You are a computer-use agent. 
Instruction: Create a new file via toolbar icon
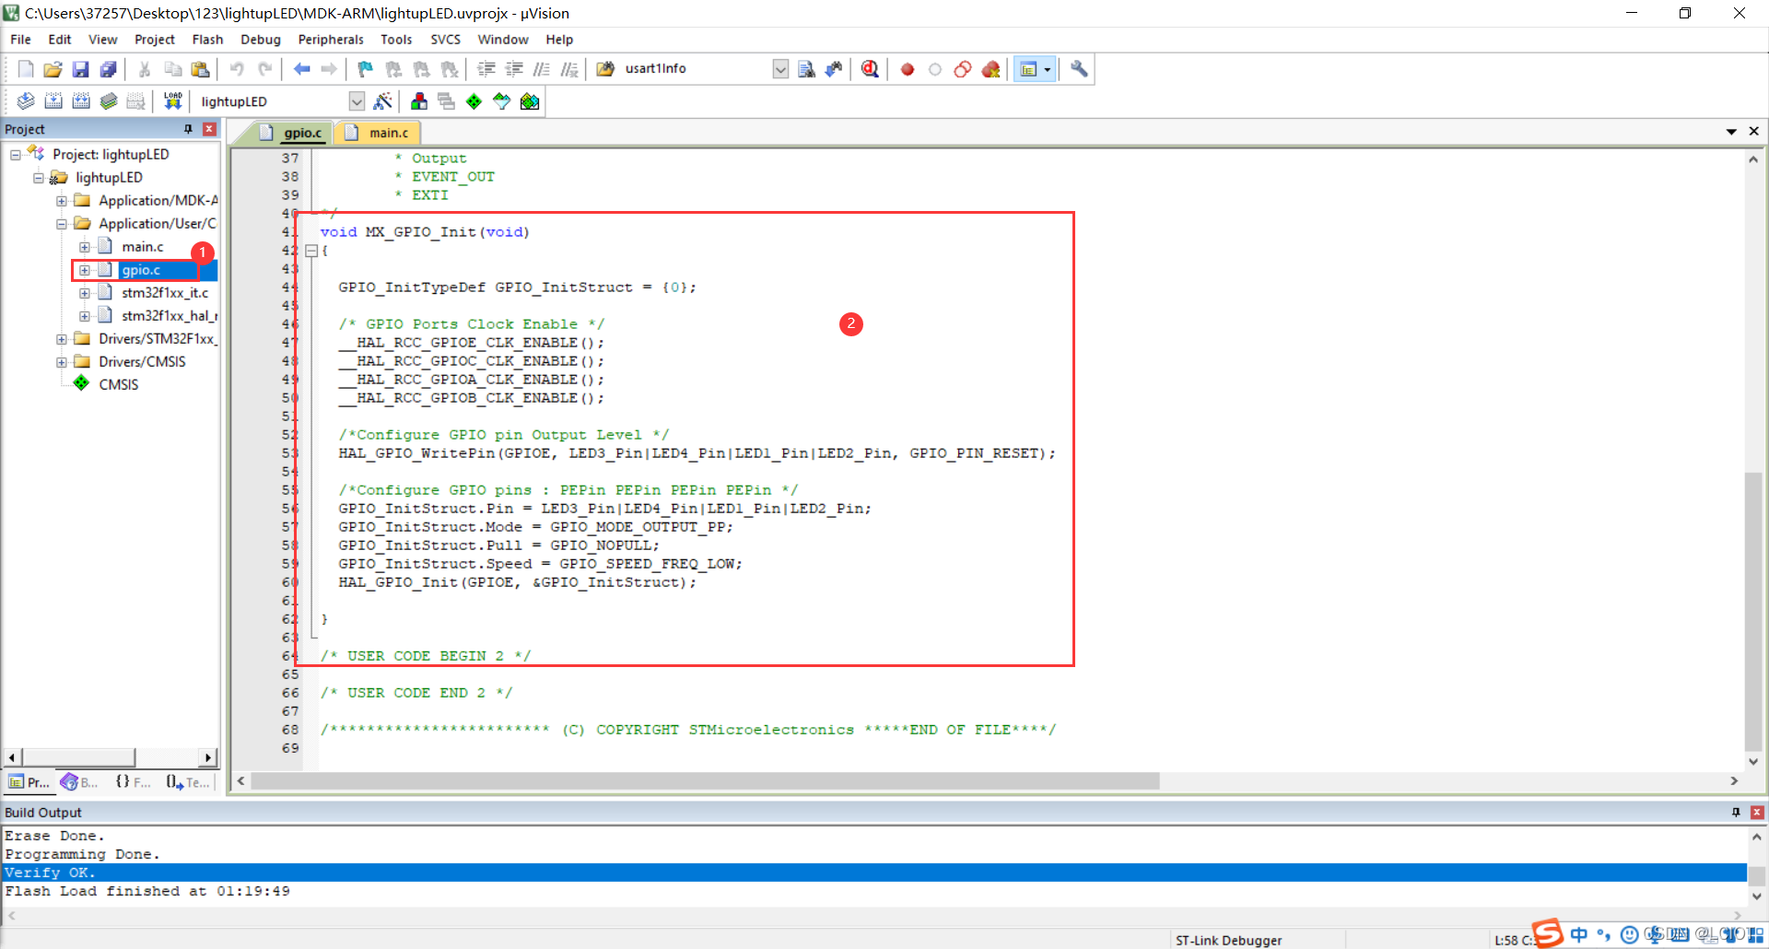coord(26,69)
